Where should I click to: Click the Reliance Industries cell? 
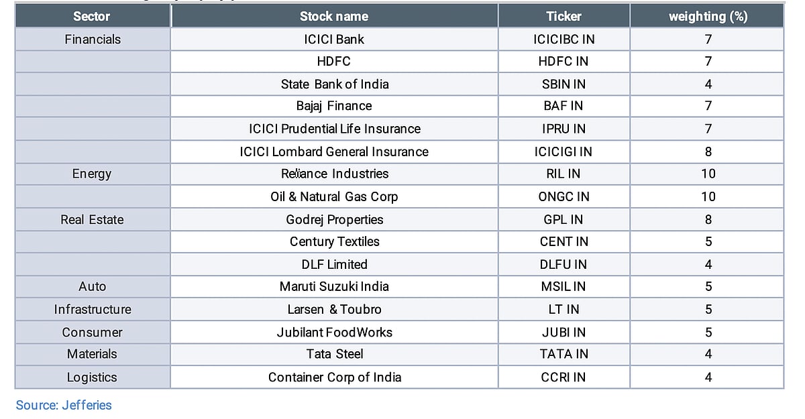[334, 174]
